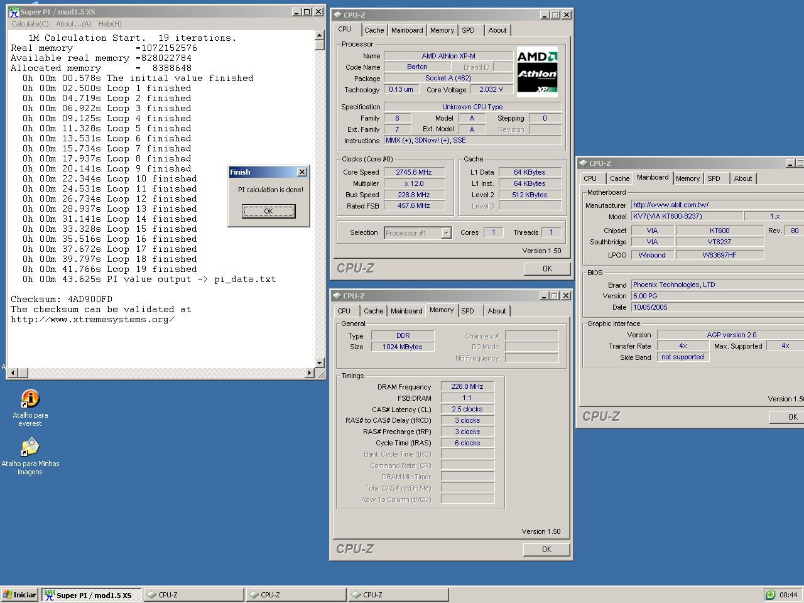This screenshot has height=603, width=804.
Task: Click the Multiplier x 12.0 field
Action: pyautogui.click(x=414, y=183)
